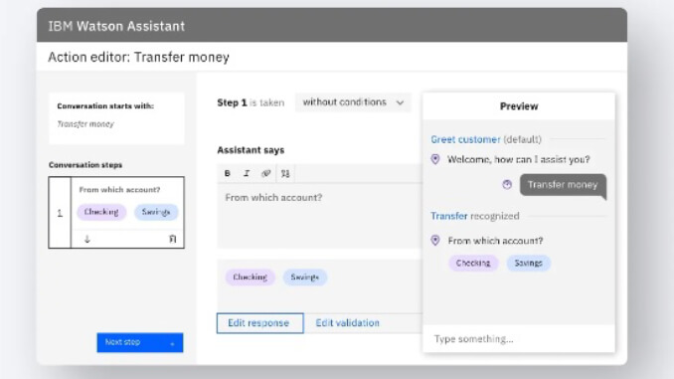Choose Savings in the Preview panel
This screenshot has width=674, height=379.
[528, 263]
